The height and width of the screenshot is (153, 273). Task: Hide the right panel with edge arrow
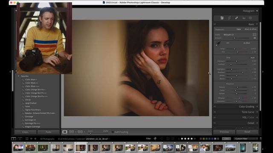coord(263,72)
